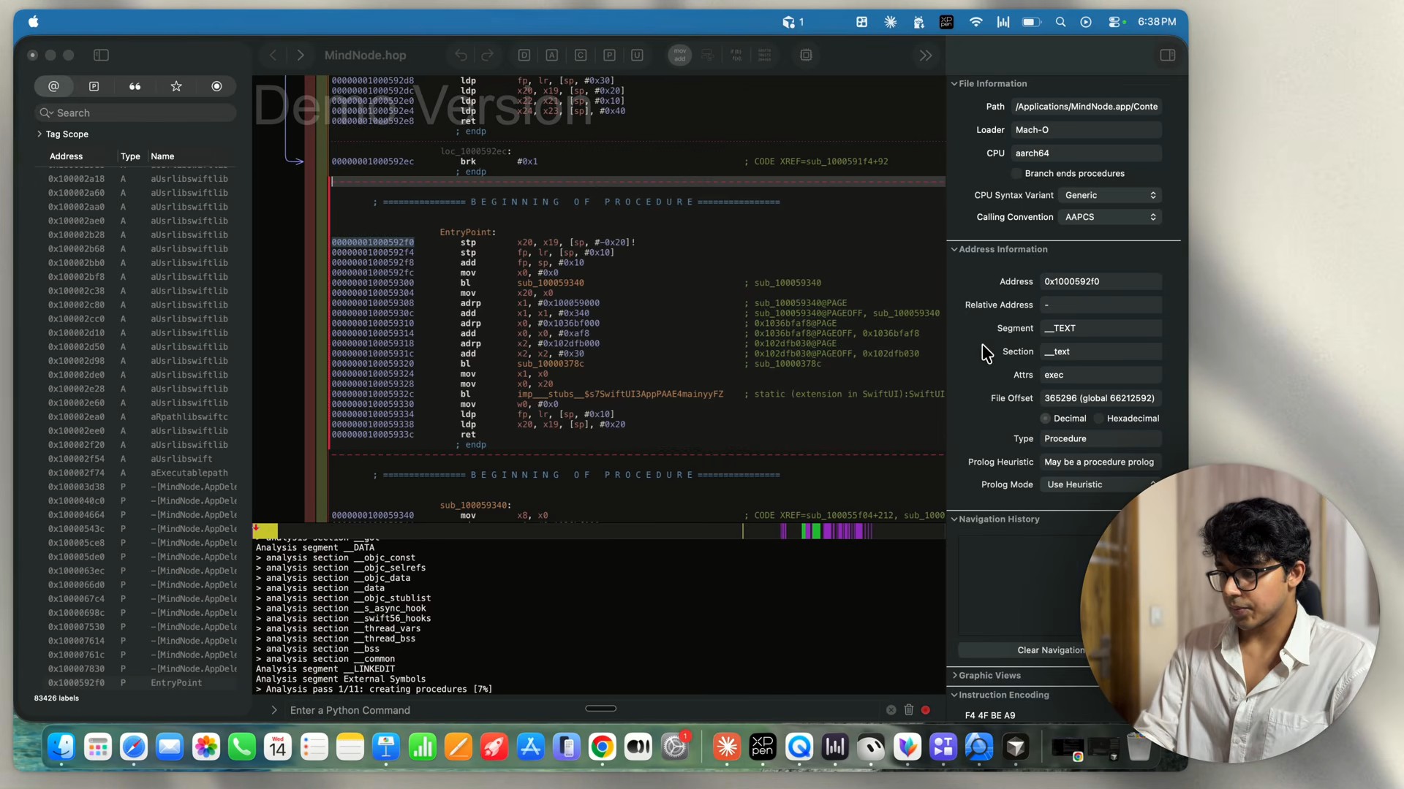
Task: Sort list by Type column header
Action: click(130, 156)
